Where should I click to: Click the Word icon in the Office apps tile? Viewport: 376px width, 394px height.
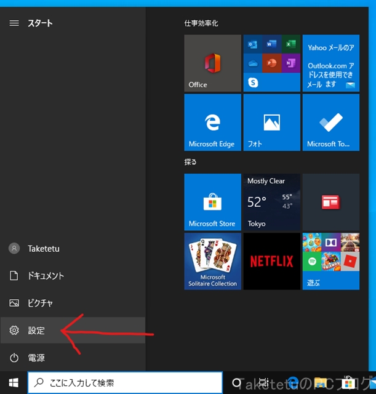coord(271,44)
